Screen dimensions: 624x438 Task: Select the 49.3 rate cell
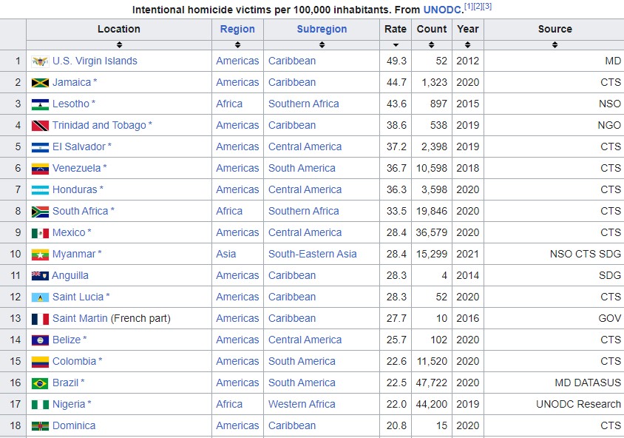[x=396, y=61]
